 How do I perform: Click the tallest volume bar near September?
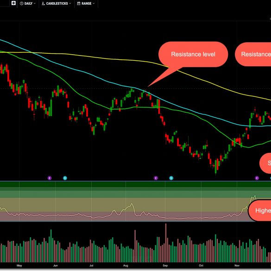click(166, 243)
